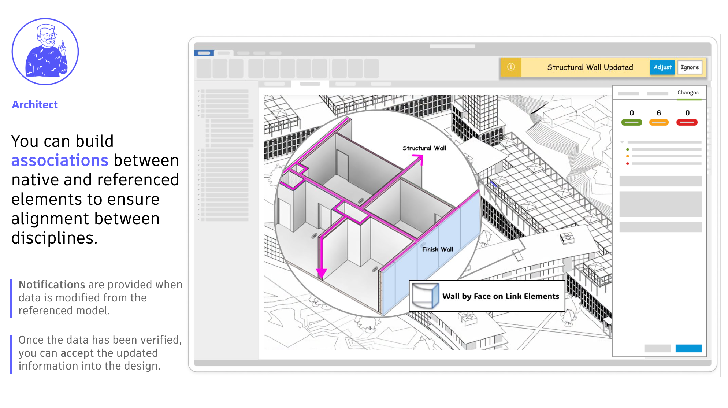This screenshot has height=408, width=728.
Task: Click the info icon in the yellow notification
Action: [x=511, y=67]
